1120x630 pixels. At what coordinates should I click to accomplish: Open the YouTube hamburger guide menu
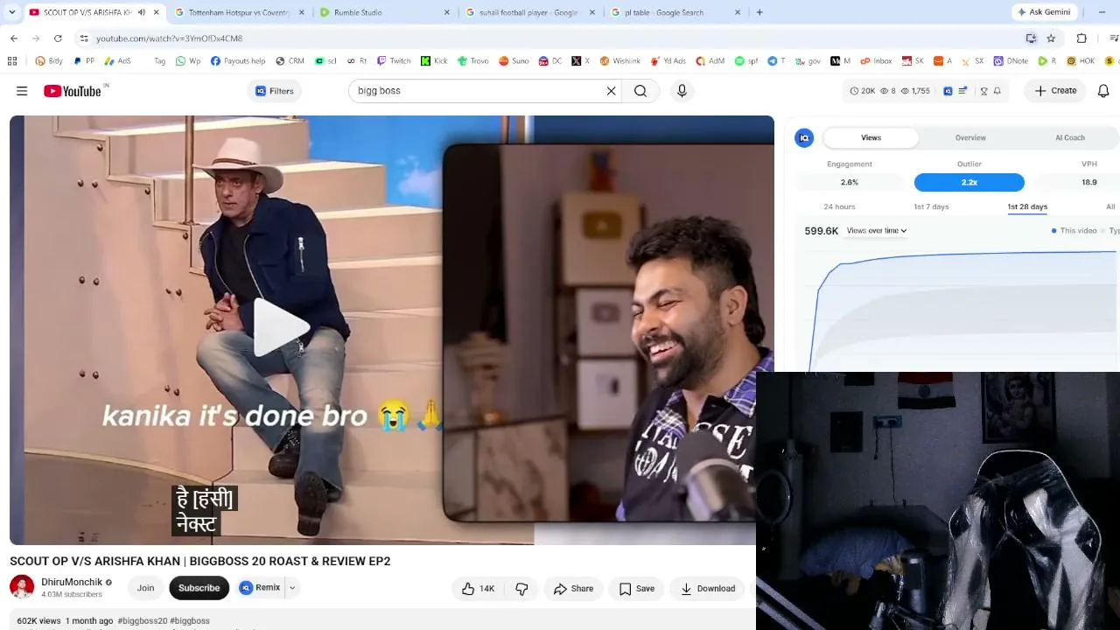coord(22,91)
